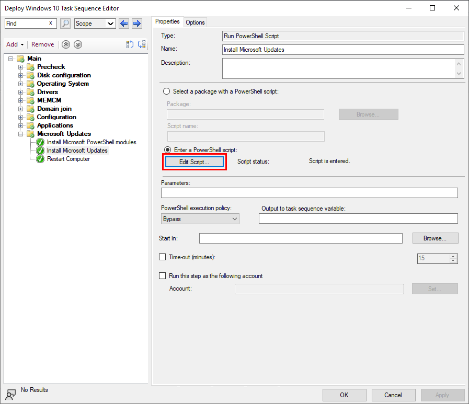
Task: Select 'Enter a PowerShell script' radio button
Action: click(x=168, y=149)
